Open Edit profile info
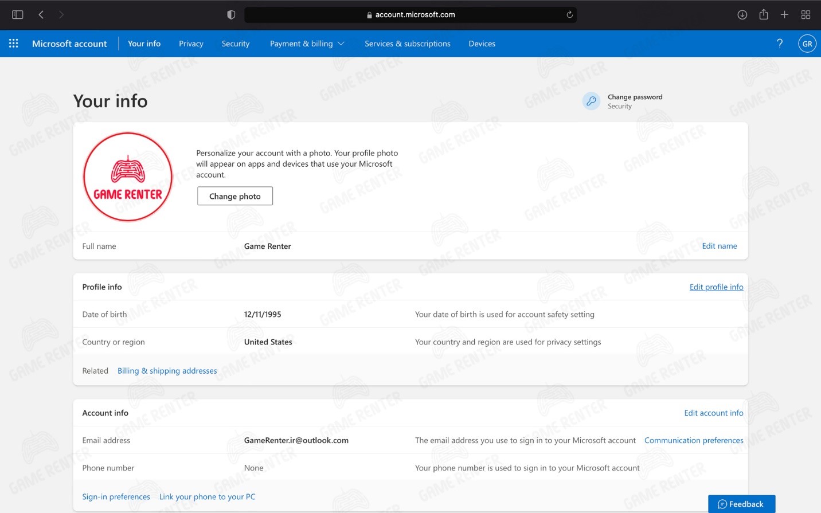The width and height of the screenshot is (821, 513). click(716, 287)
